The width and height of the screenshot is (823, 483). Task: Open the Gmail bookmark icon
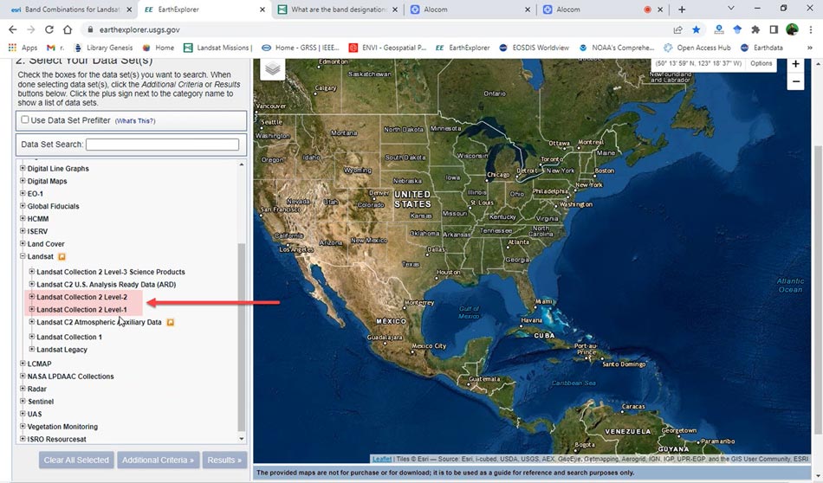click(51, 48)
